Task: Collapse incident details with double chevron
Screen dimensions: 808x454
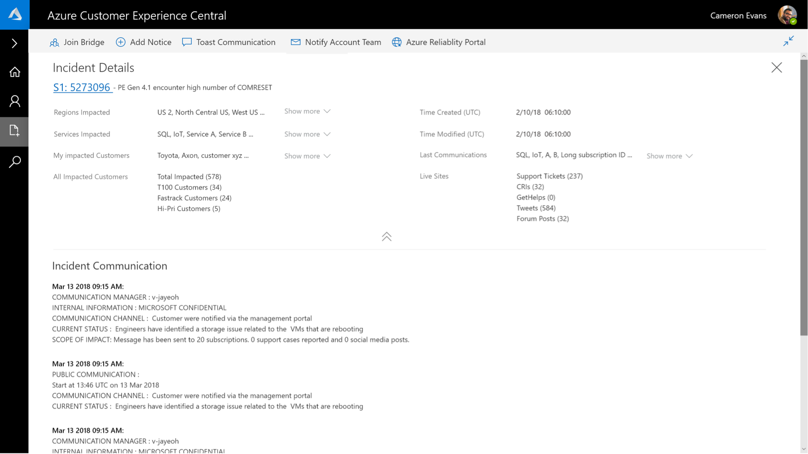Action: (387, 236)
